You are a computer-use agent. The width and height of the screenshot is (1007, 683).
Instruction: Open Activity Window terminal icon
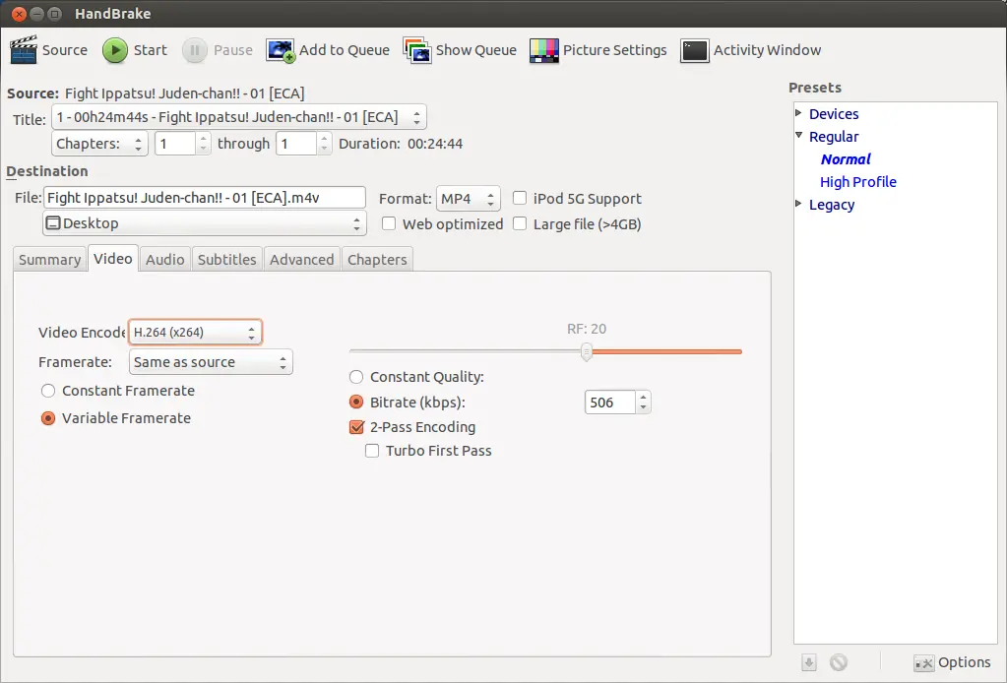coord(694,50)
